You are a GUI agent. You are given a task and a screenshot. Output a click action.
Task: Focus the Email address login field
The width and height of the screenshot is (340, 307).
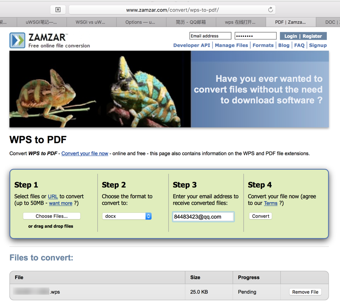click(210, 36)
